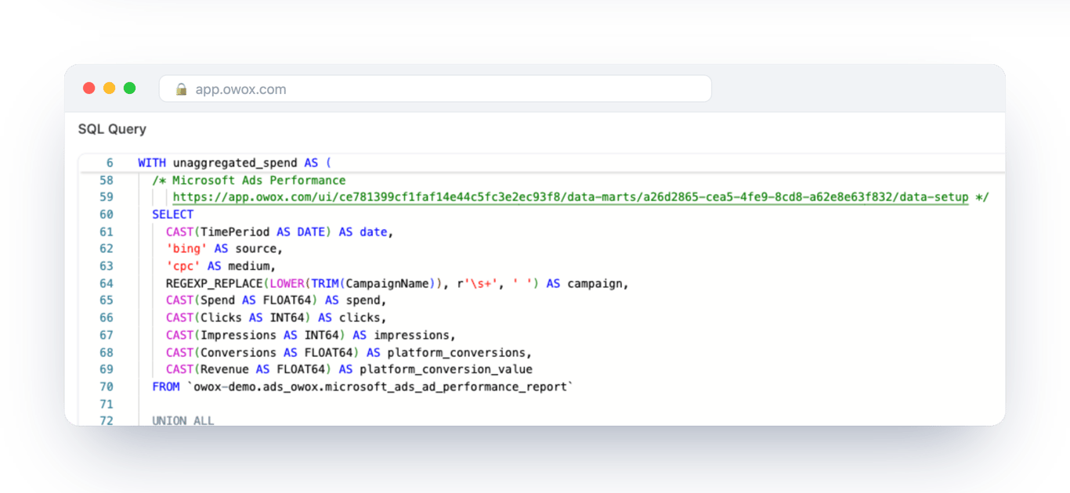This screenshot has width=1070, height=493.
Task: Click REGEXP_REPLACE on line 64
Action: pos(214,283)
